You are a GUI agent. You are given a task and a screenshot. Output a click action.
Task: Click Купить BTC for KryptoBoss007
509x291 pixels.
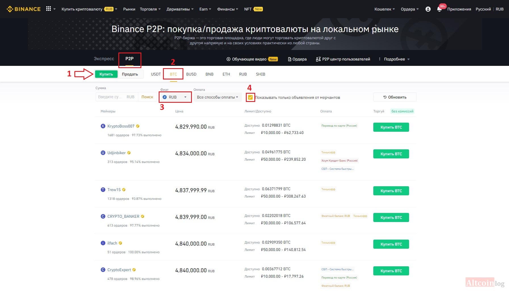coord(391,127)
